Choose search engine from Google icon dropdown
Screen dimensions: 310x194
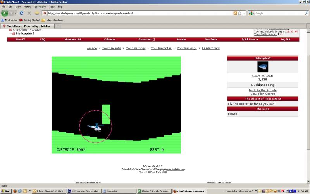click(x=251, y=13)
